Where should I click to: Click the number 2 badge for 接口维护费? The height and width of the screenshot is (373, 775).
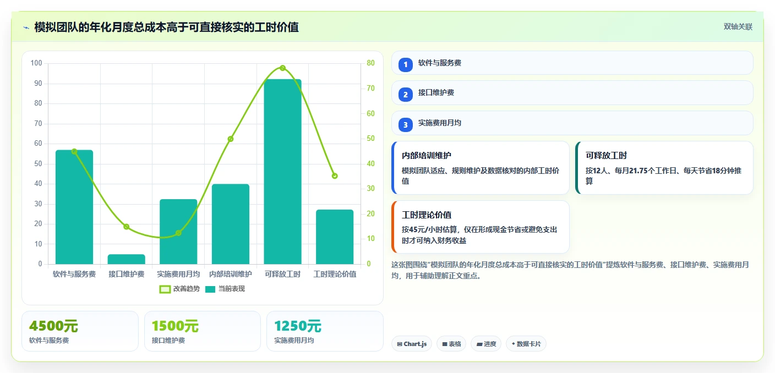[x=406, y=95]
